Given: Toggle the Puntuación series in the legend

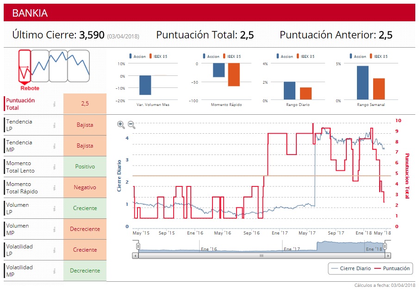Looking at the screenshot, I should 392,268.
